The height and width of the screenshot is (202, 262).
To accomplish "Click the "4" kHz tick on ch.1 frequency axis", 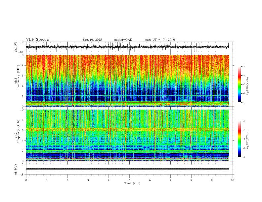I will pyautogui.click(x=23, y=86).
